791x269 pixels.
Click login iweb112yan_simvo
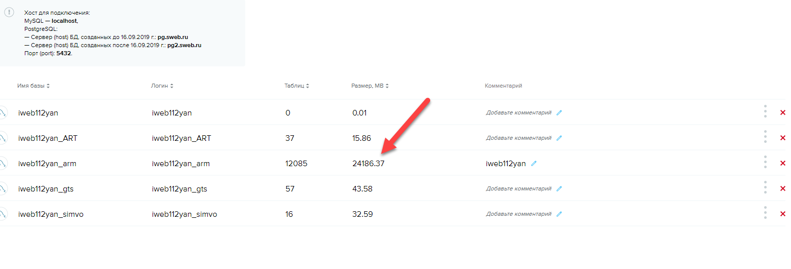coord(184,214)
